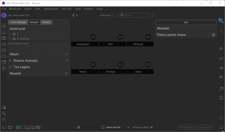The height and width of the screenshot is (132, 225).
Task: Open the Aiuto menu
Action: 99,9
